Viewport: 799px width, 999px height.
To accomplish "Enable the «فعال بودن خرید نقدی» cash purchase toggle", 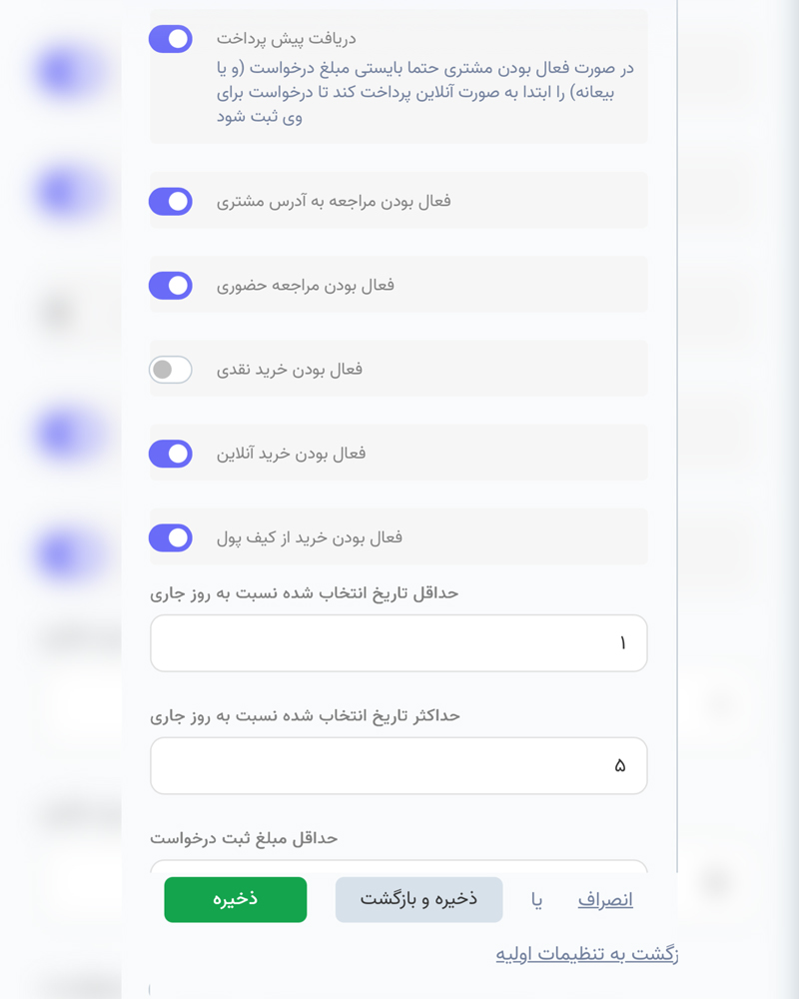I will 170,369.
